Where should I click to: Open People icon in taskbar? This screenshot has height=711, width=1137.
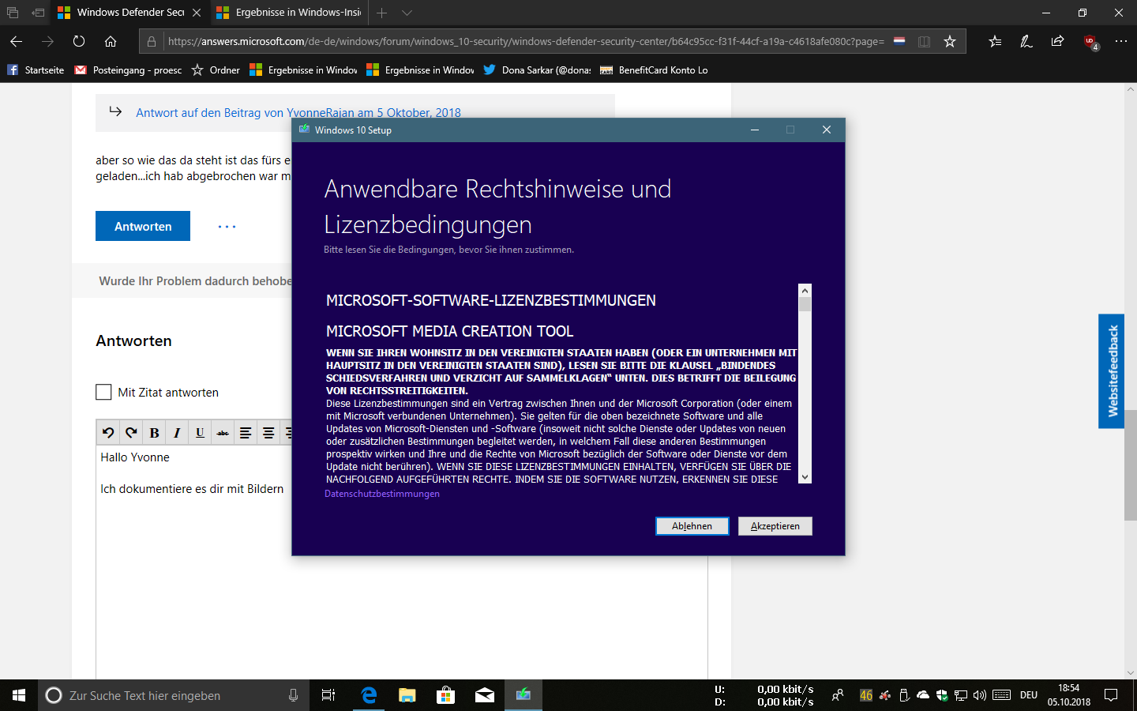click(838, 695)
